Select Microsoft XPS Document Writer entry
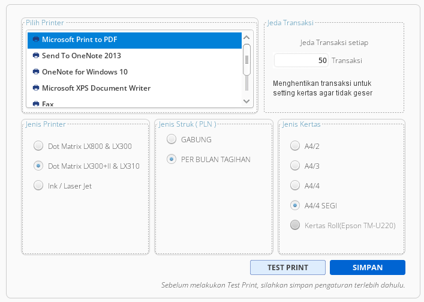The image size is (424, 302). [x=134, y=88]
